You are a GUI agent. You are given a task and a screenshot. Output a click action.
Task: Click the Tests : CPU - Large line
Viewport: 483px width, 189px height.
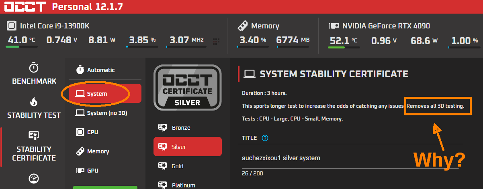pyautogui.click(x=292, y=119)
